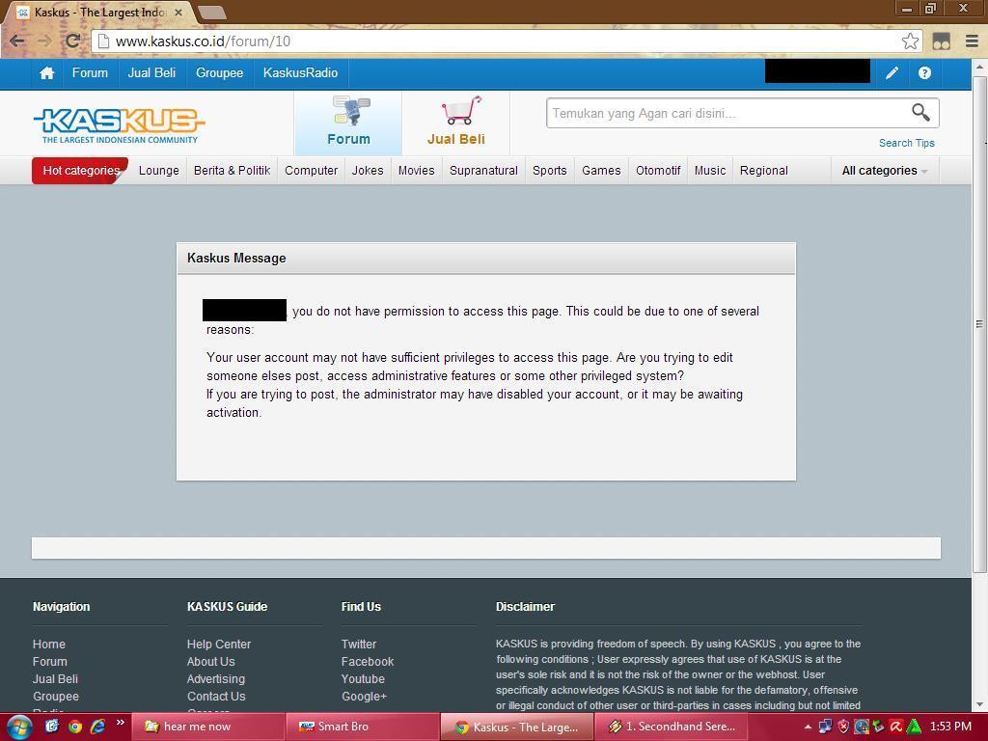This screenshot has width=988, height=741.
Task: Open the Games category
Action: click(x=601, y=171)
